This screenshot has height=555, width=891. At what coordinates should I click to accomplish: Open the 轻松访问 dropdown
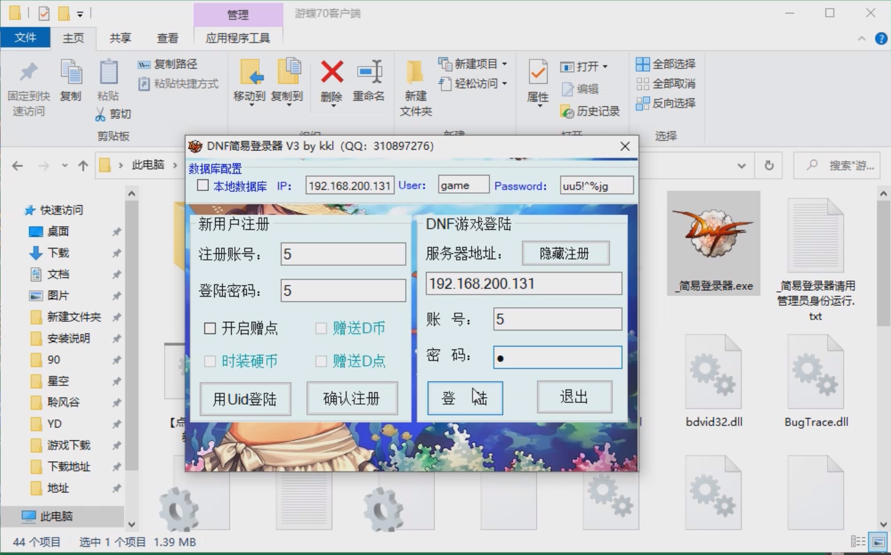click(x=473, y=83)
